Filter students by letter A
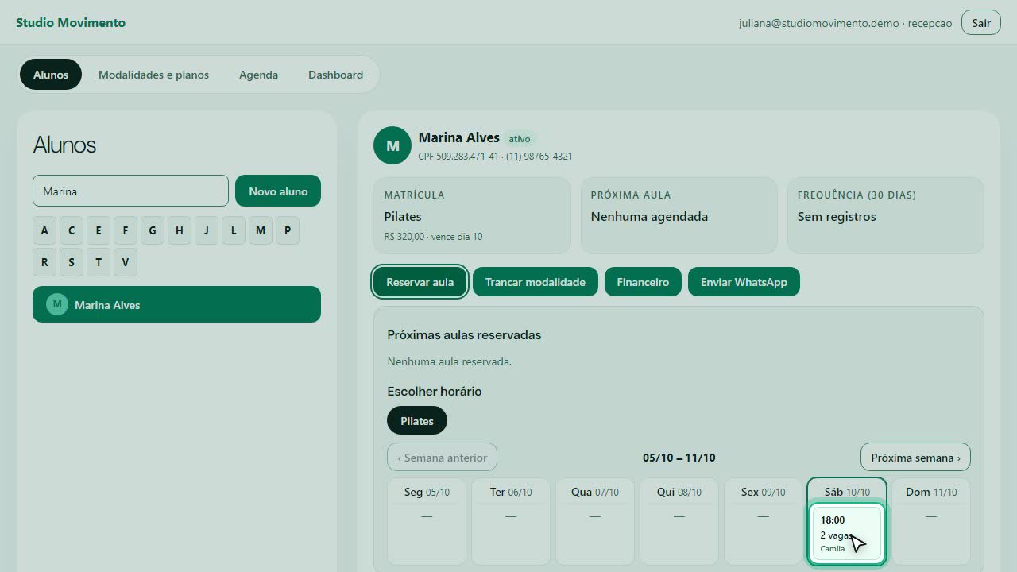The image size is (1017, 572). [x=44, y=230]
